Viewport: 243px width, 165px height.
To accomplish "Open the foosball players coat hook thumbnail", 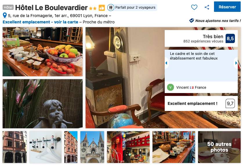I will [x=46, y=147].
